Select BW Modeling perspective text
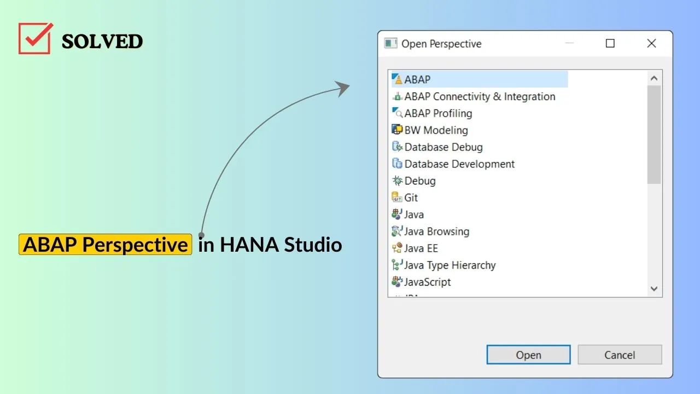This screenshot has width=700, height=394. [436, 130]
